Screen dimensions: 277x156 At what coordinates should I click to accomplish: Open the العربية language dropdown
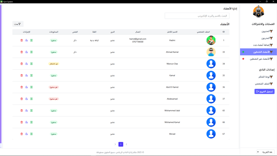pos(265,152)
